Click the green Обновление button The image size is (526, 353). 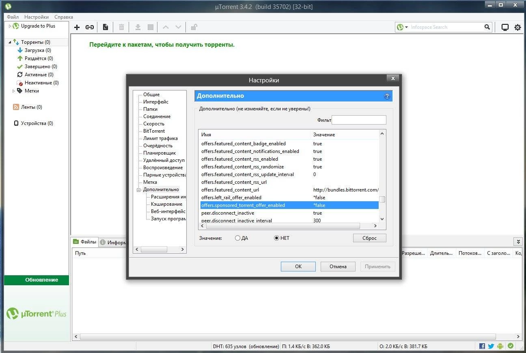(x=37, y=280)
